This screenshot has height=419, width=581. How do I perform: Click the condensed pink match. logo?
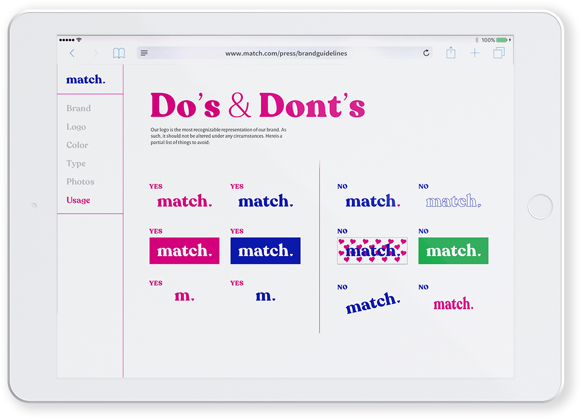453,304
